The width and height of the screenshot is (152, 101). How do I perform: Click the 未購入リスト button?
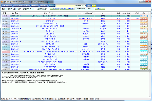click(x=100, y=9)
